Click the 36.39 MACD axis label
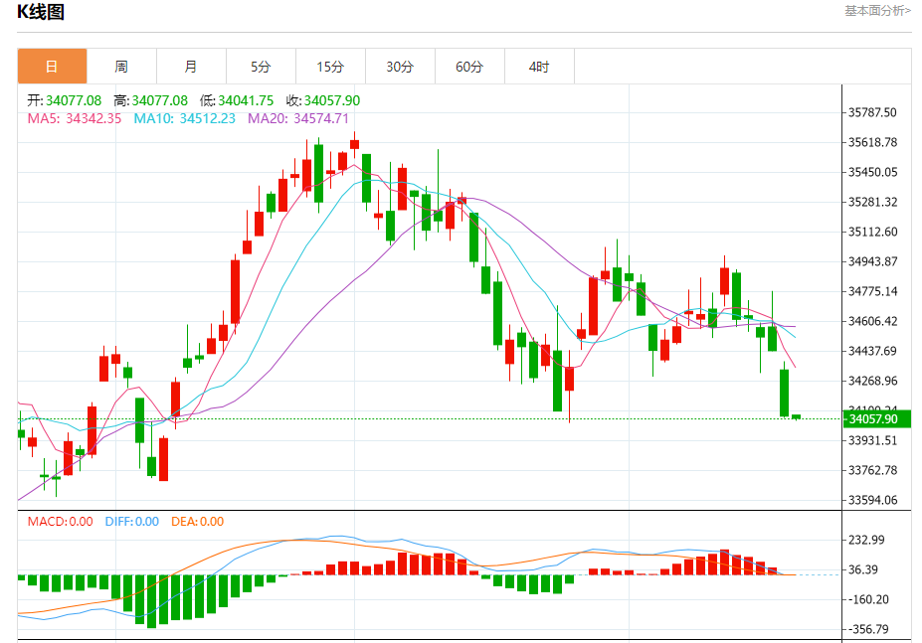 [x=862, y=570]
